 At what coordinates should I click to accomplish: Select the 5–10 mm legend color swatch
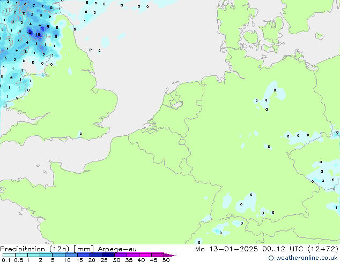pyautogui.click(x=58, y=255)
